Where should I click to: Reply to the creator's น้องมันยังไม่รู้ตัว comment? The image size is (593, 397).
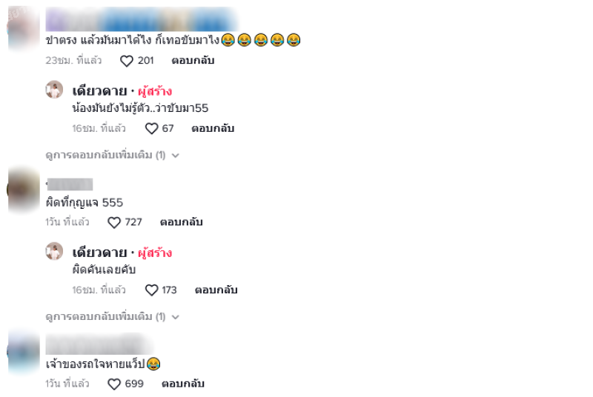tap(213, 128)
